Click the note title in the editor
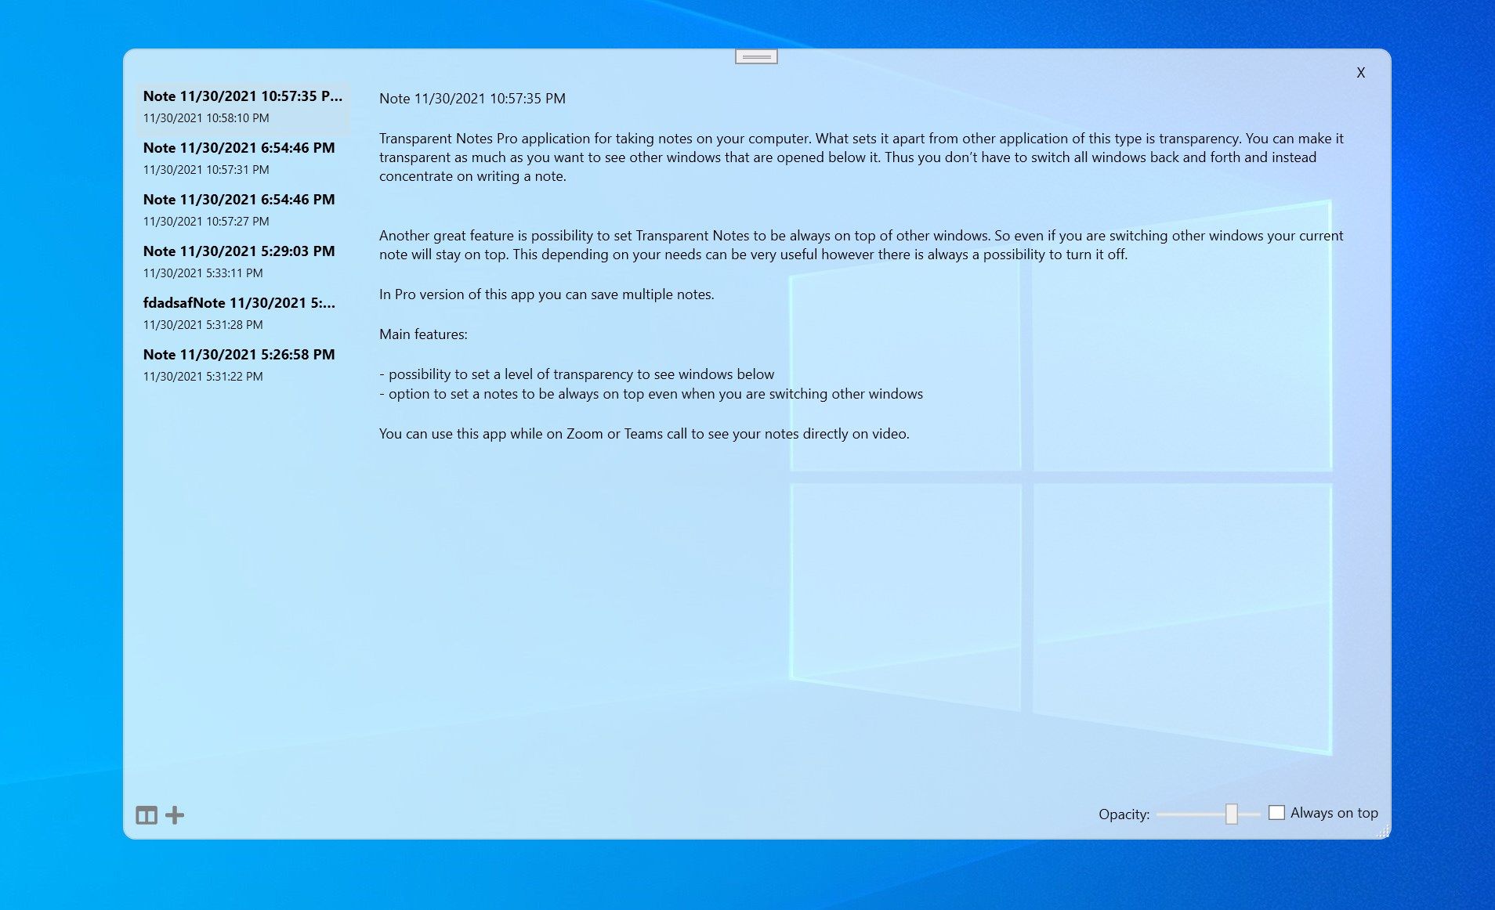The image size is (1495, 910). [x=472, y=99]
